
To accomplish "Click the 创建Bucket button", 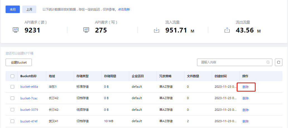I will [x=19, y=62].
